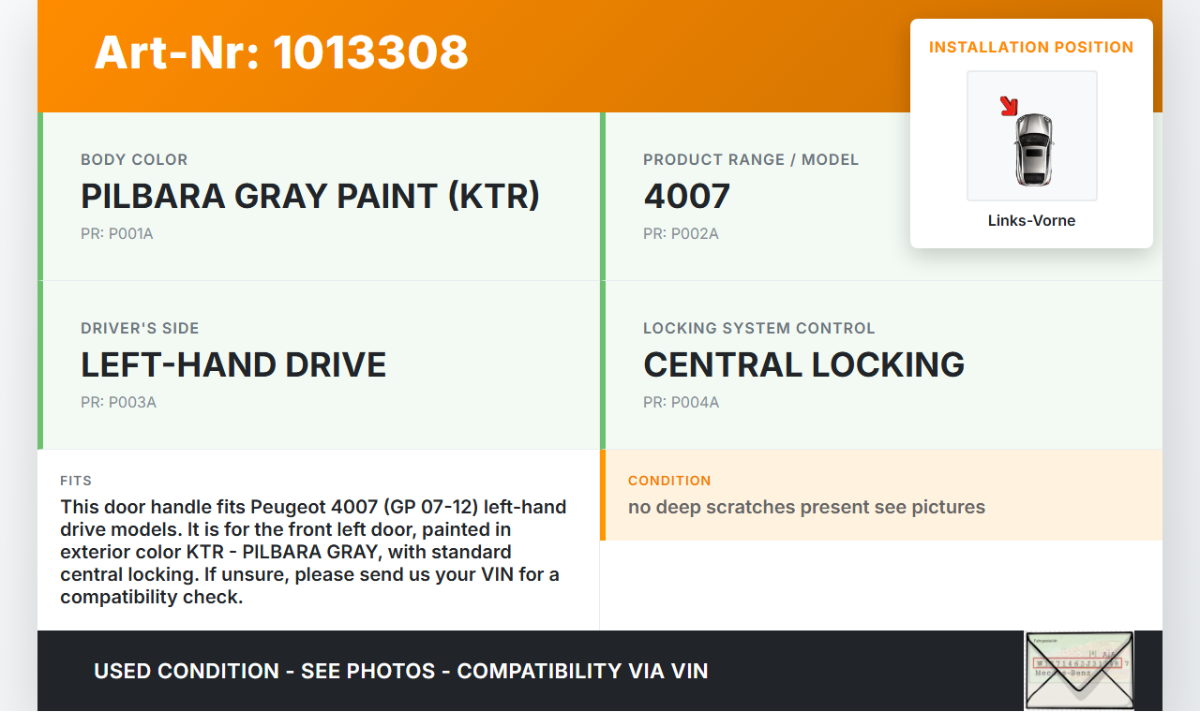
Task: Click the orange Condition label
Action: point(669,481)
